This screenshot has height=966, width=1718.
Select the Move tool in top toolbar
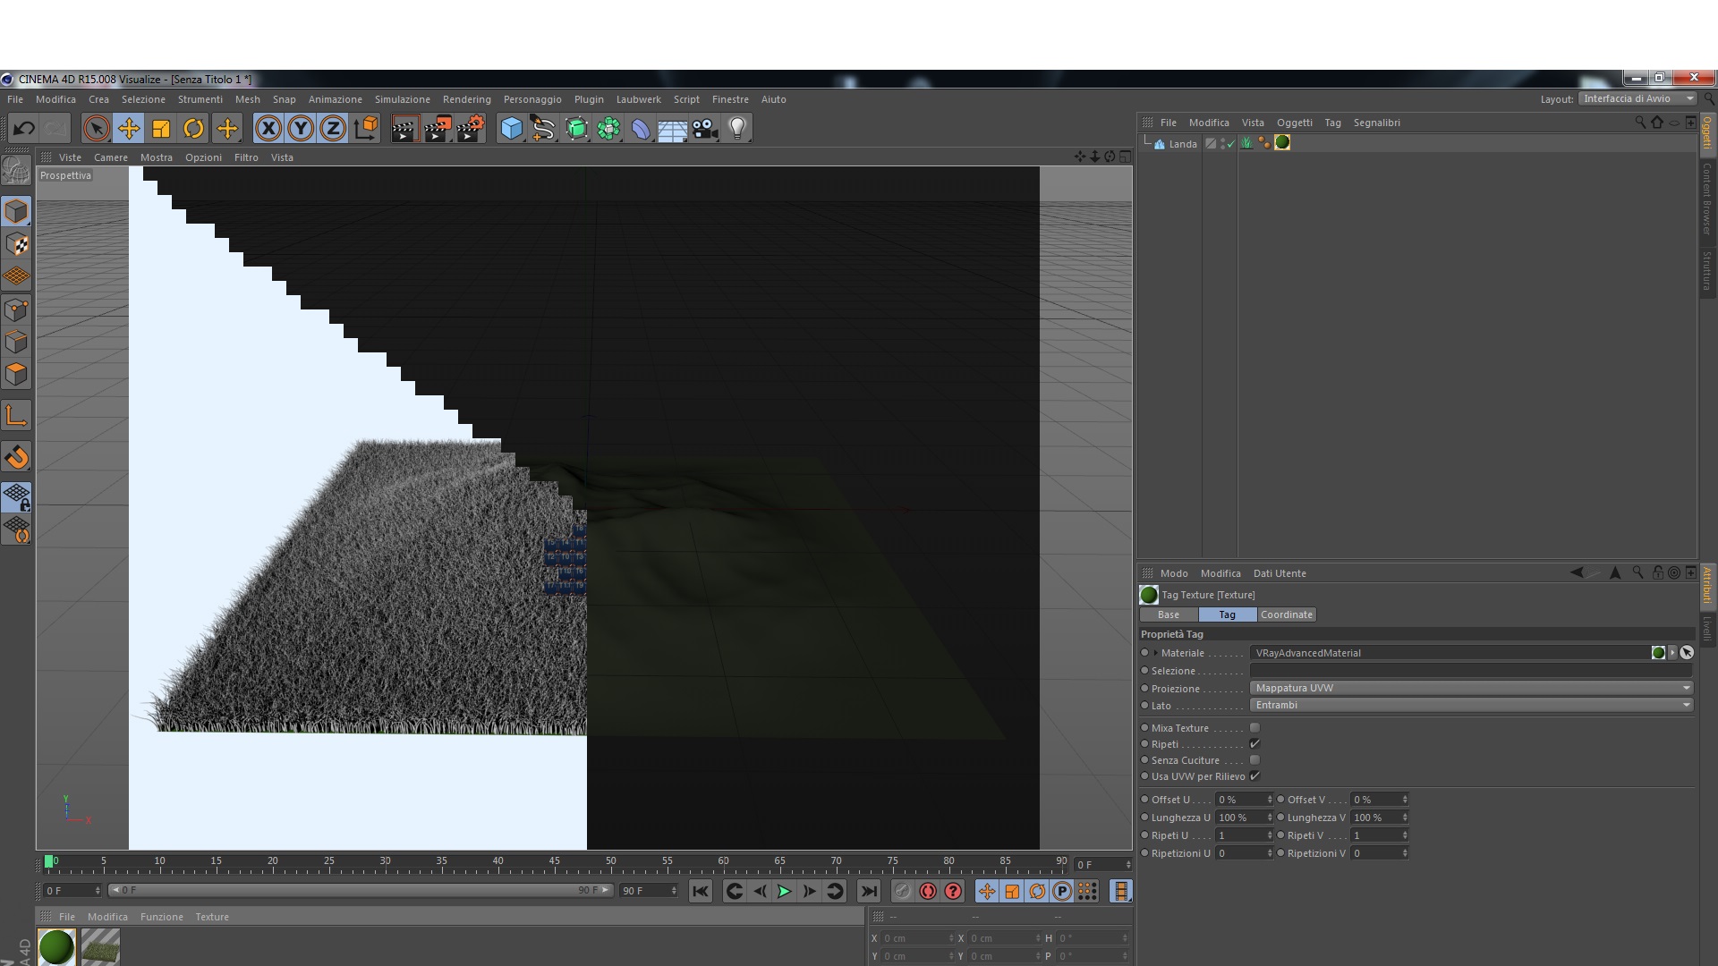(x=129, y=129)
